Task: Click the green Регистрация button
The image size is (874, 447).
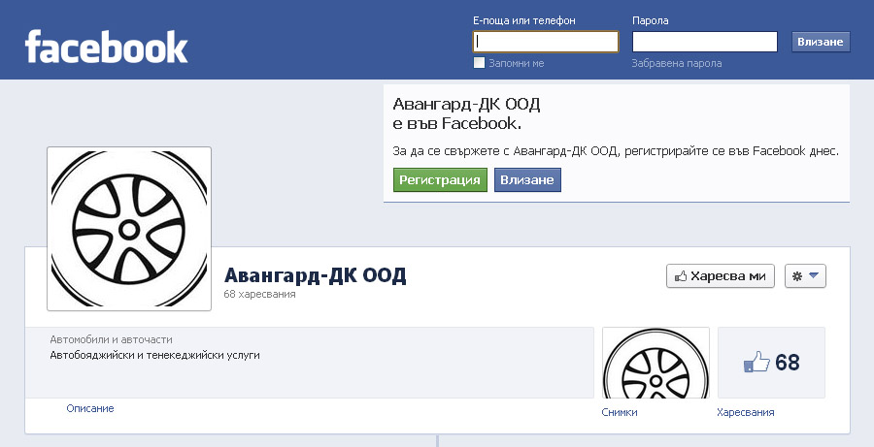Action: 440,179
